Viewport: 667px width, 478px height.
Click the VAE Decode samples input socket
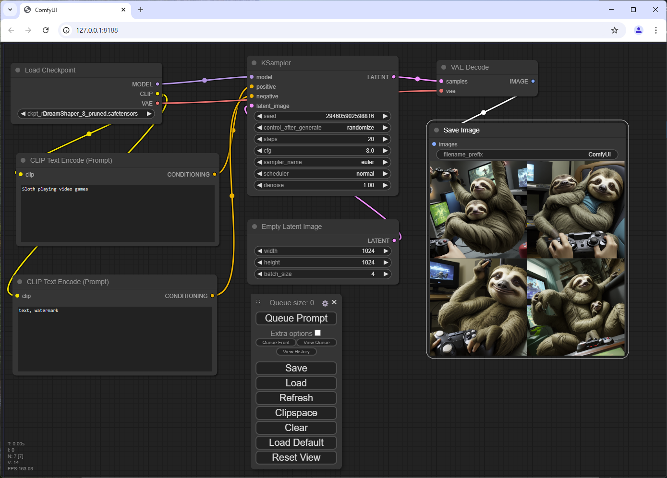(441, 81)
